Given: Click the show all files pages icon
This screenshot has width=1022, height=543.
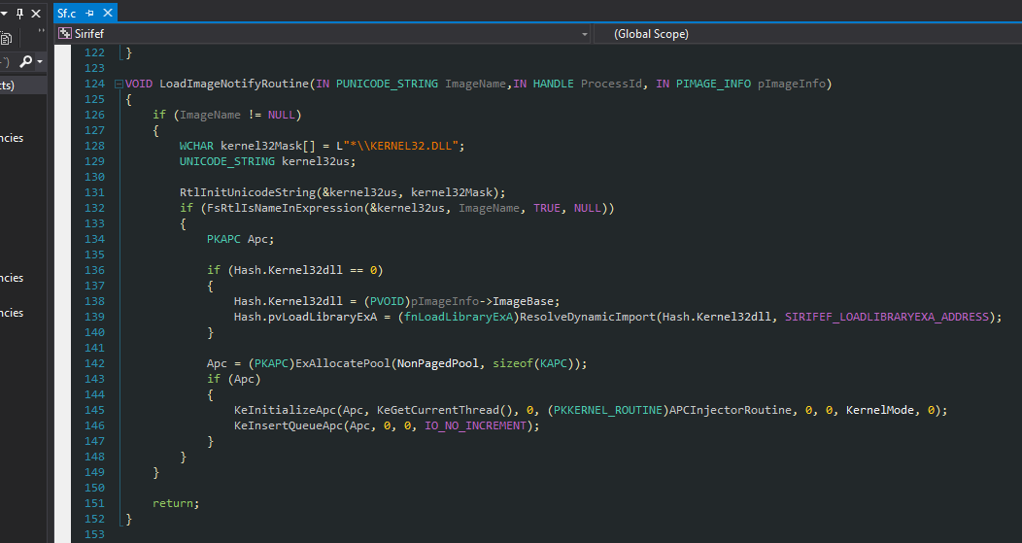Looking at the screenshot, I should coord(6,38).
